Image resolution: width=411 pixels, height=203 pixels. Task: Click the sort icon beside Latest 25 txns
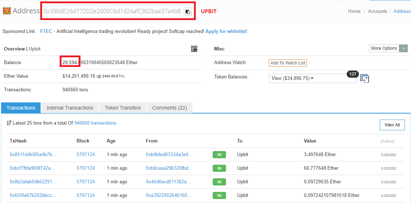coord(9,123)
